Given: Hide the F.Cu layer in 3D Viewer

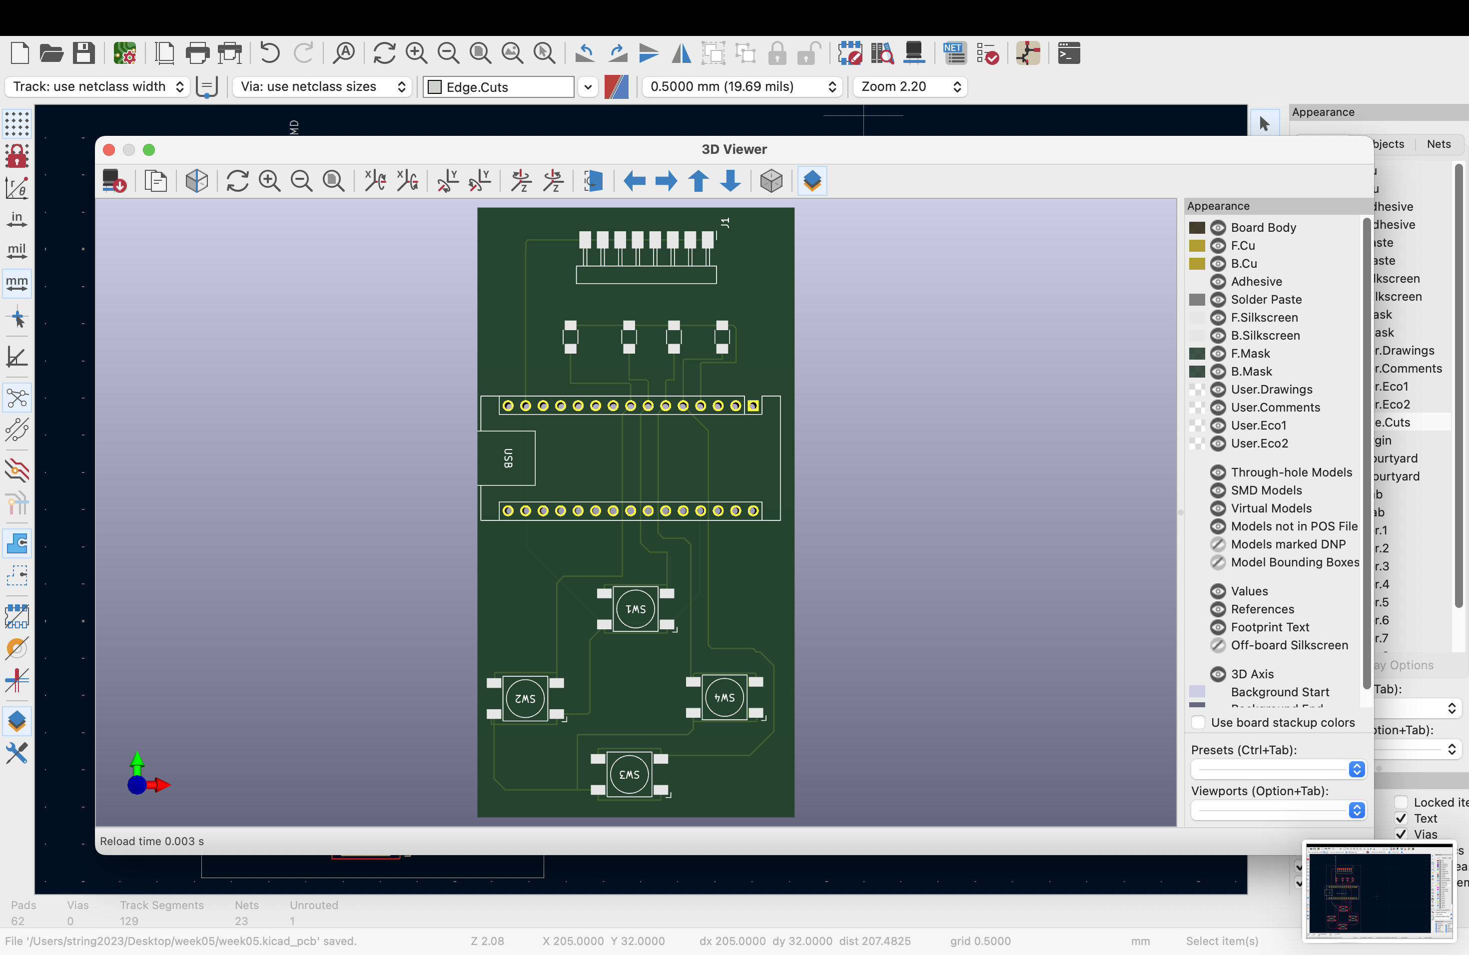Looking at the screenshot, I should pos(1218,246).
